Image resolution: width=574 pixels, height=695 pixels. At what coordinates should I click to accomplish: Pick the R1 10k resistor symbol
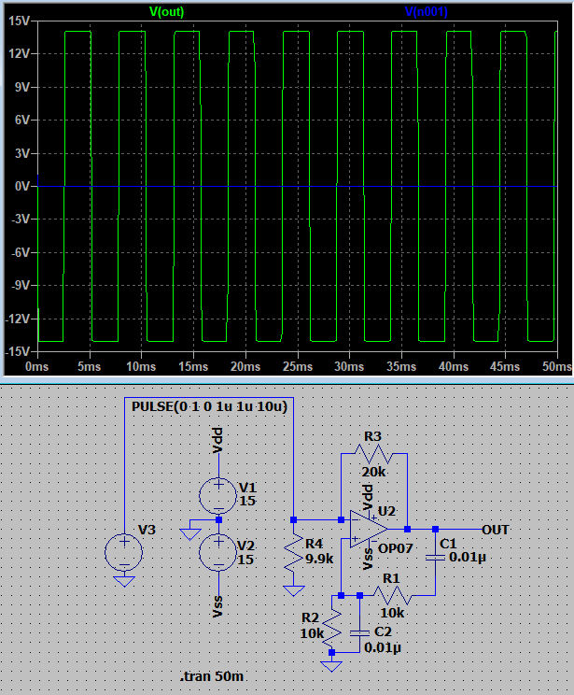pos(392,594)
